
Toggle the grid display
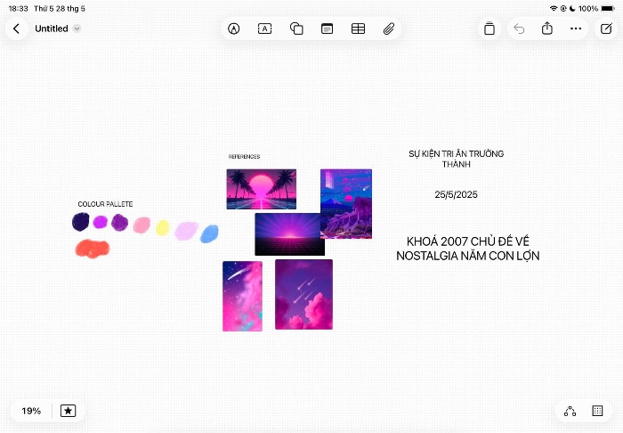[x=597, y=411]
